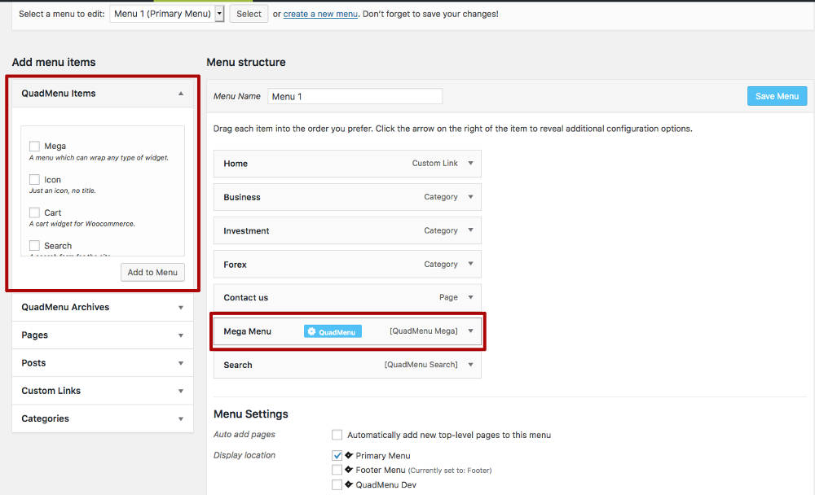Click into the Menu Name field
The width and height of the screenshot is (815, 495).
(355, 96)
